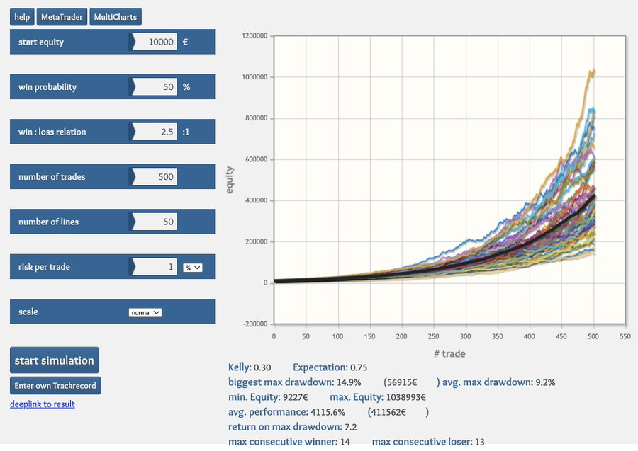Click Enter own Trackrecord button

point(55,385)
